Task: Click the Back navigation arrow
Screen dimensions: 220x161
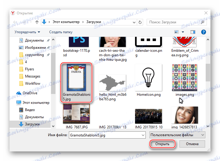Action: [15, 22]
